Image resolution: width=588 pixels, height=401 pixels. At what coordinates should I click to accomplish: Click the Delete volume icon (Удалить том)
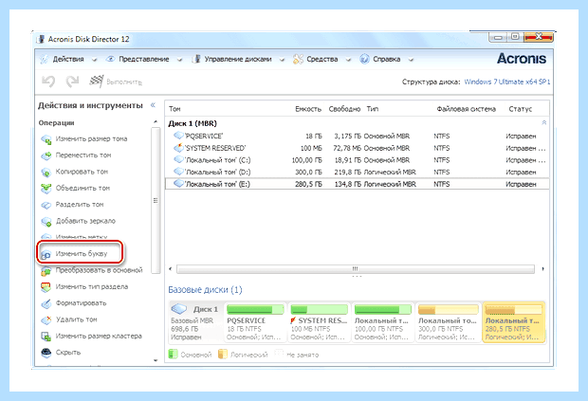click(46, 320)
